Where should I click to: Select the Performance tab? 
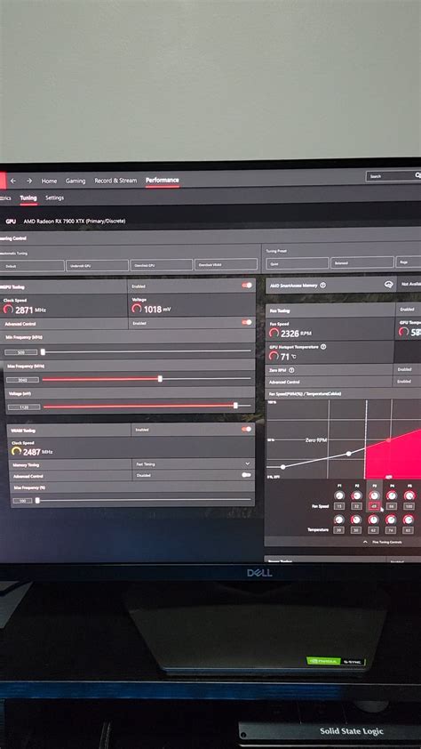[x=163, y=180]
